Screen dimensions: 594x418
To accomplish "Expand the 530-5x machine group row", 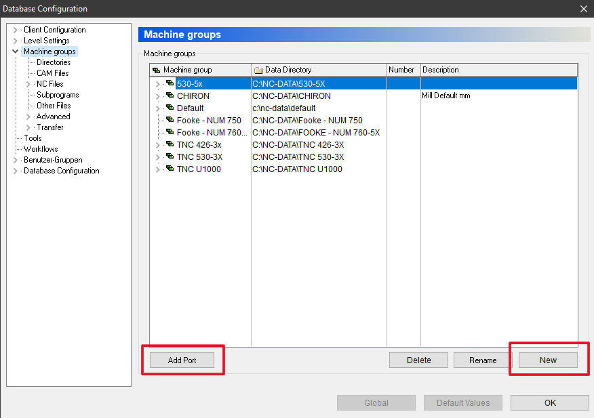I will tap(157, 84).
